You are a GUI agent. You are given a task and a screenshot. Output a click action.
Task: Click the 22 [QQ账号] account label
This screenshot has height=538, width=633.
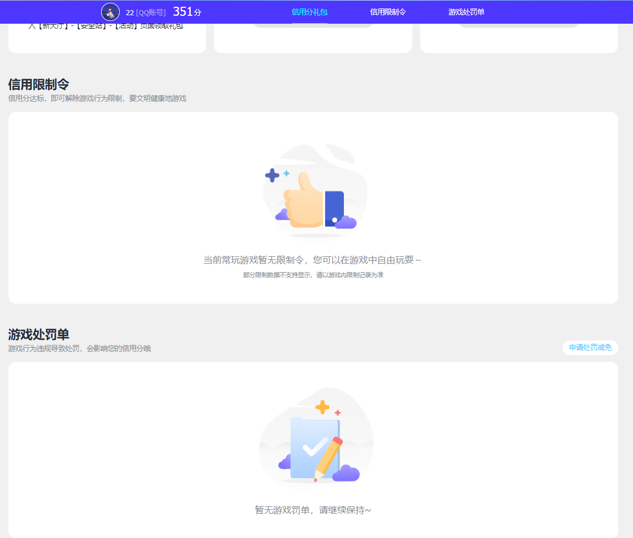146,12
